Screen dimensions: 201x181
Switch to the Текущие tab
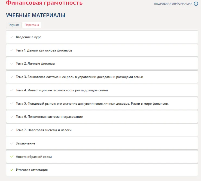click(14, 25)
